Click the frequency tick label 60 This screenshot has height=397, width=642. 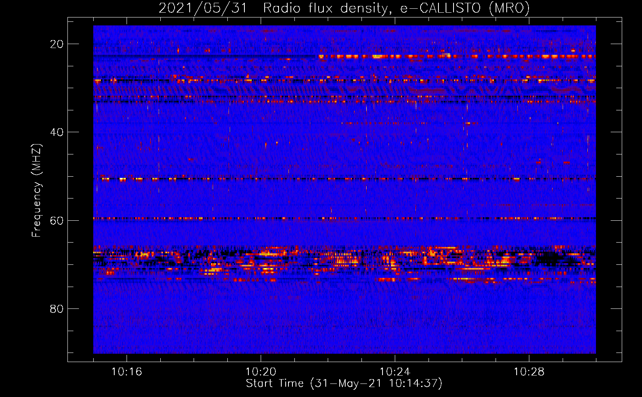pos(57,220)
